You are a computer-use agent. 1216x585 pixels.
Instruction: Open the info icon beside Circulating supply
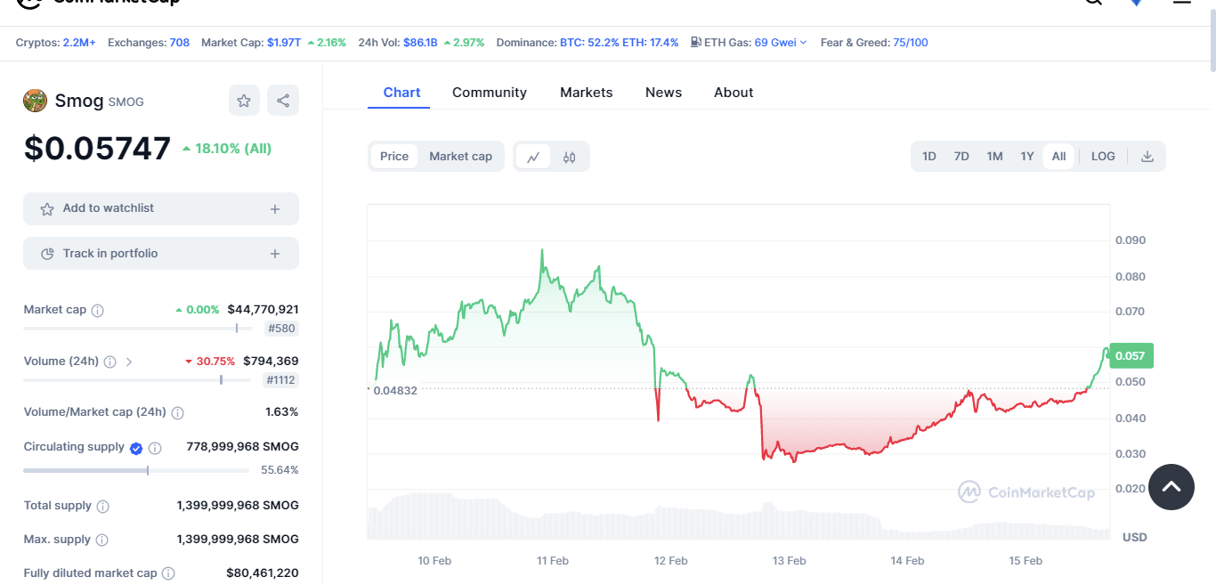click(x=155, y=448)
